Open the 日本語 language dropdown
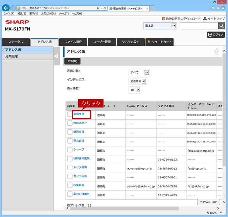 point(160,26)
